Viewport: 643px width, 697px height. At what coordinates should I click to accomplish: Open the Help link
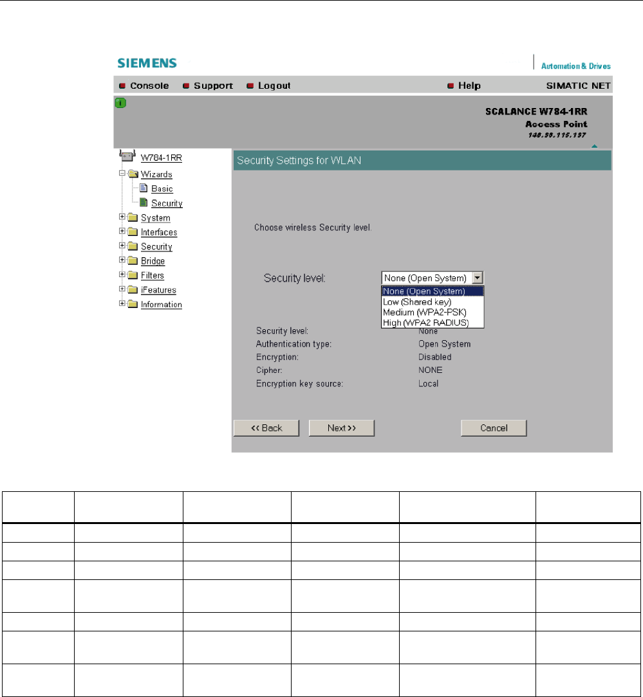coord(469,86)
